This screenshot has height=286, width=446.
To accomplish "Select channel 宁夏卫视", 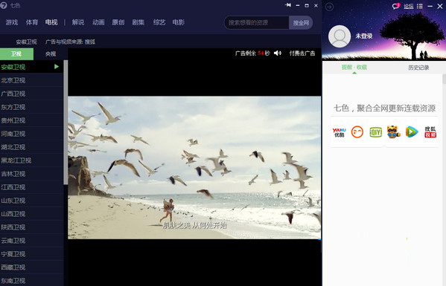I will 31,253.
